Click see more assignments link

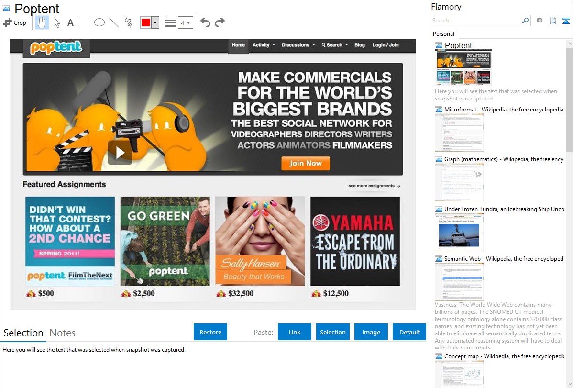pyautogui.click(x=374, y=186)
